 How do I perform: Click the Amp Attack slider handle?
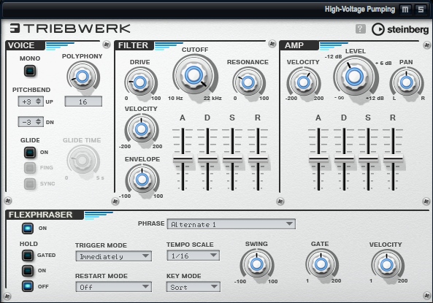click(318, 159)
